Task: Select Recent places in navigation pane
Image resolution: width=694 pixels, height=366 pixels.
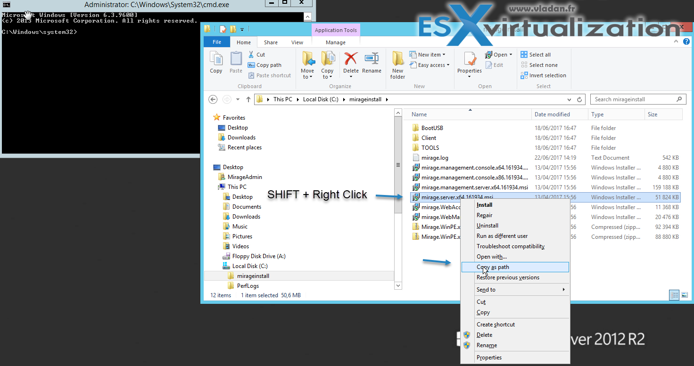Action: click(x=240, y=147)
